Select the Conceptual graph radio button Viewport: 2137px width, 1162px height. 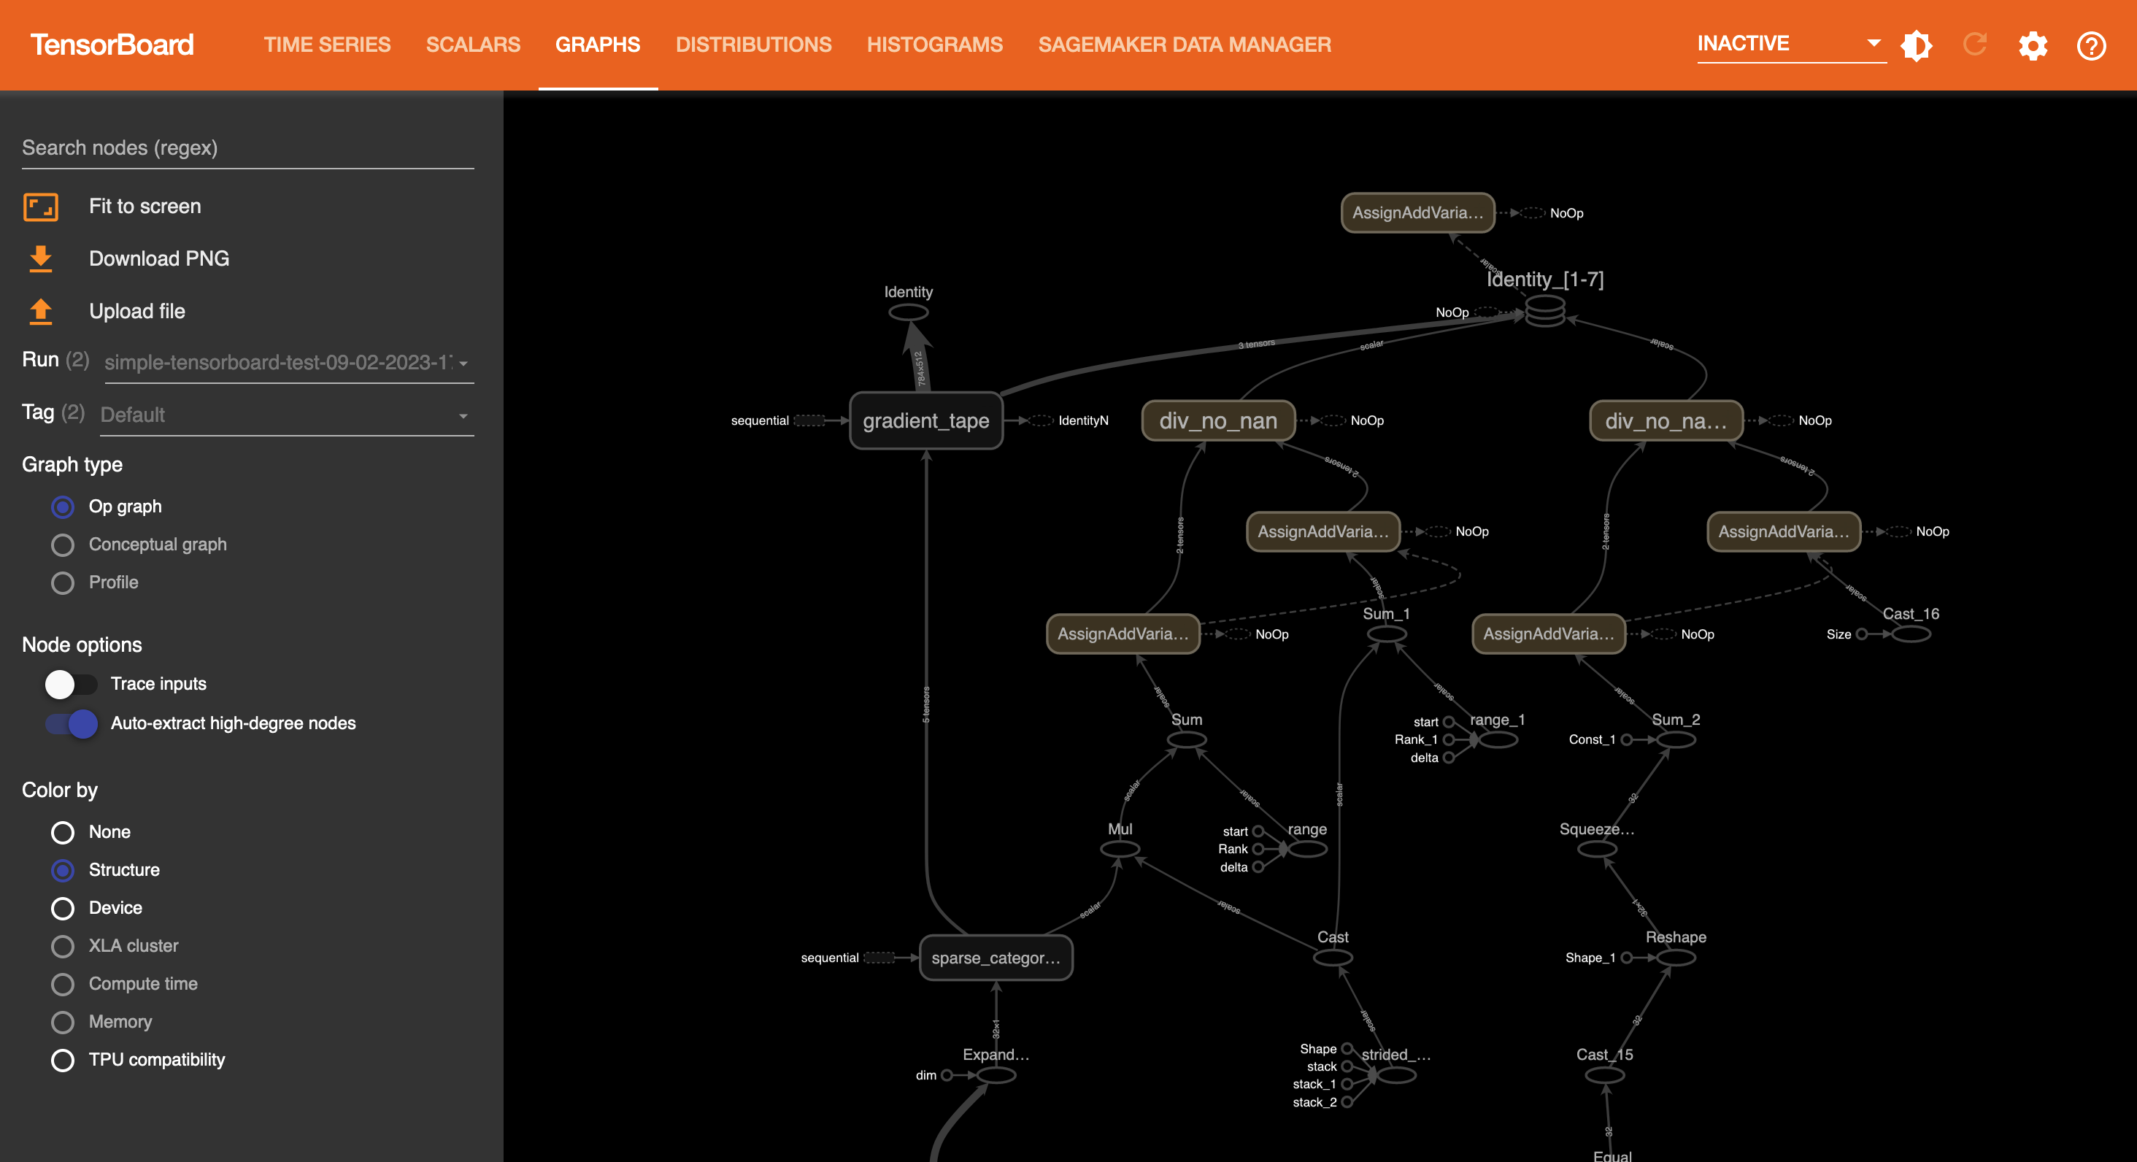[x=63, y=544]
